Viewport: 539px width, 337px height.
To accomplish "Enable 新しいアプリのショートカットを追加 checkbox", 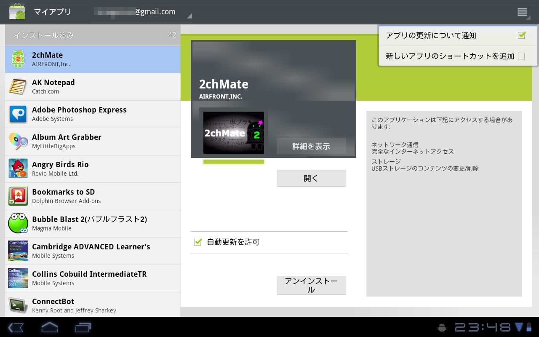I will pyautogui.click(x=523, y=55).
